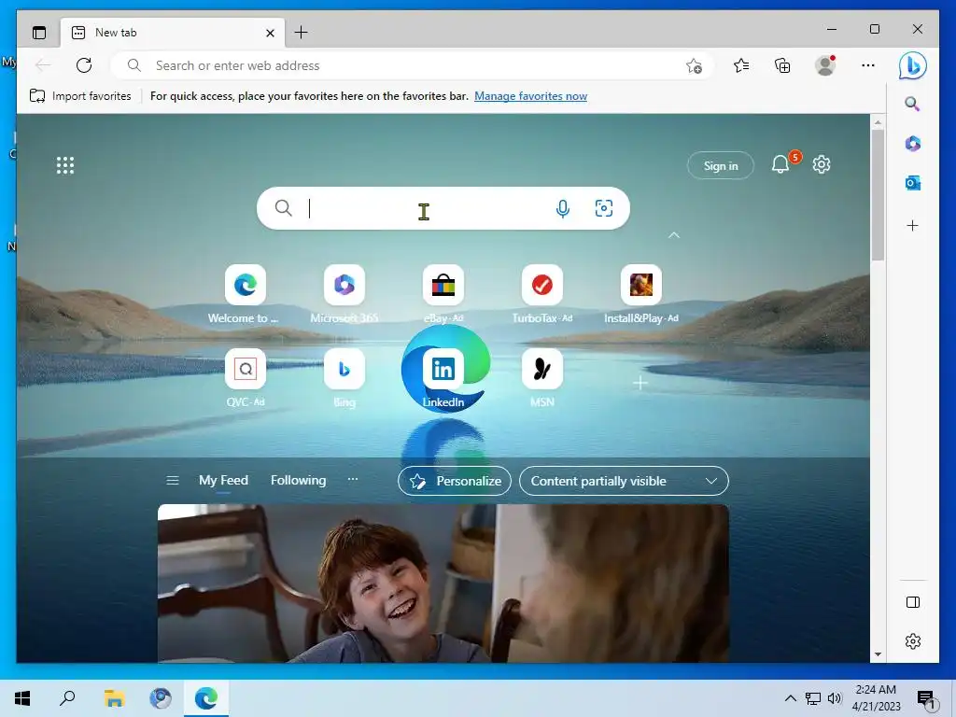Open Microsoft 365 in the sidebar

pyautogui.click(x=913, y=144)
